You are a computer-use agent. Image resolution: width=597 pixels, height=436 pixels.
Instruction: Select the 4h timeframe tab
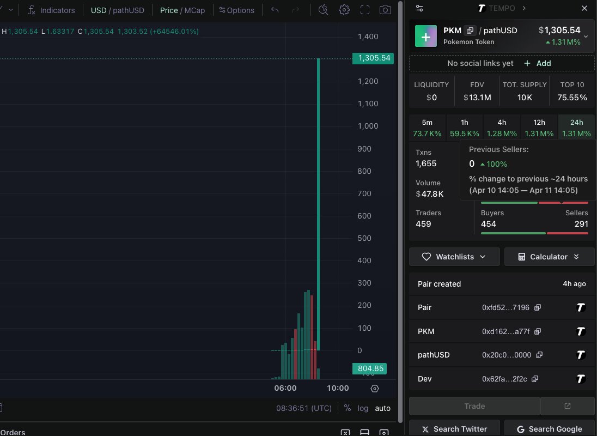(502, 128)
